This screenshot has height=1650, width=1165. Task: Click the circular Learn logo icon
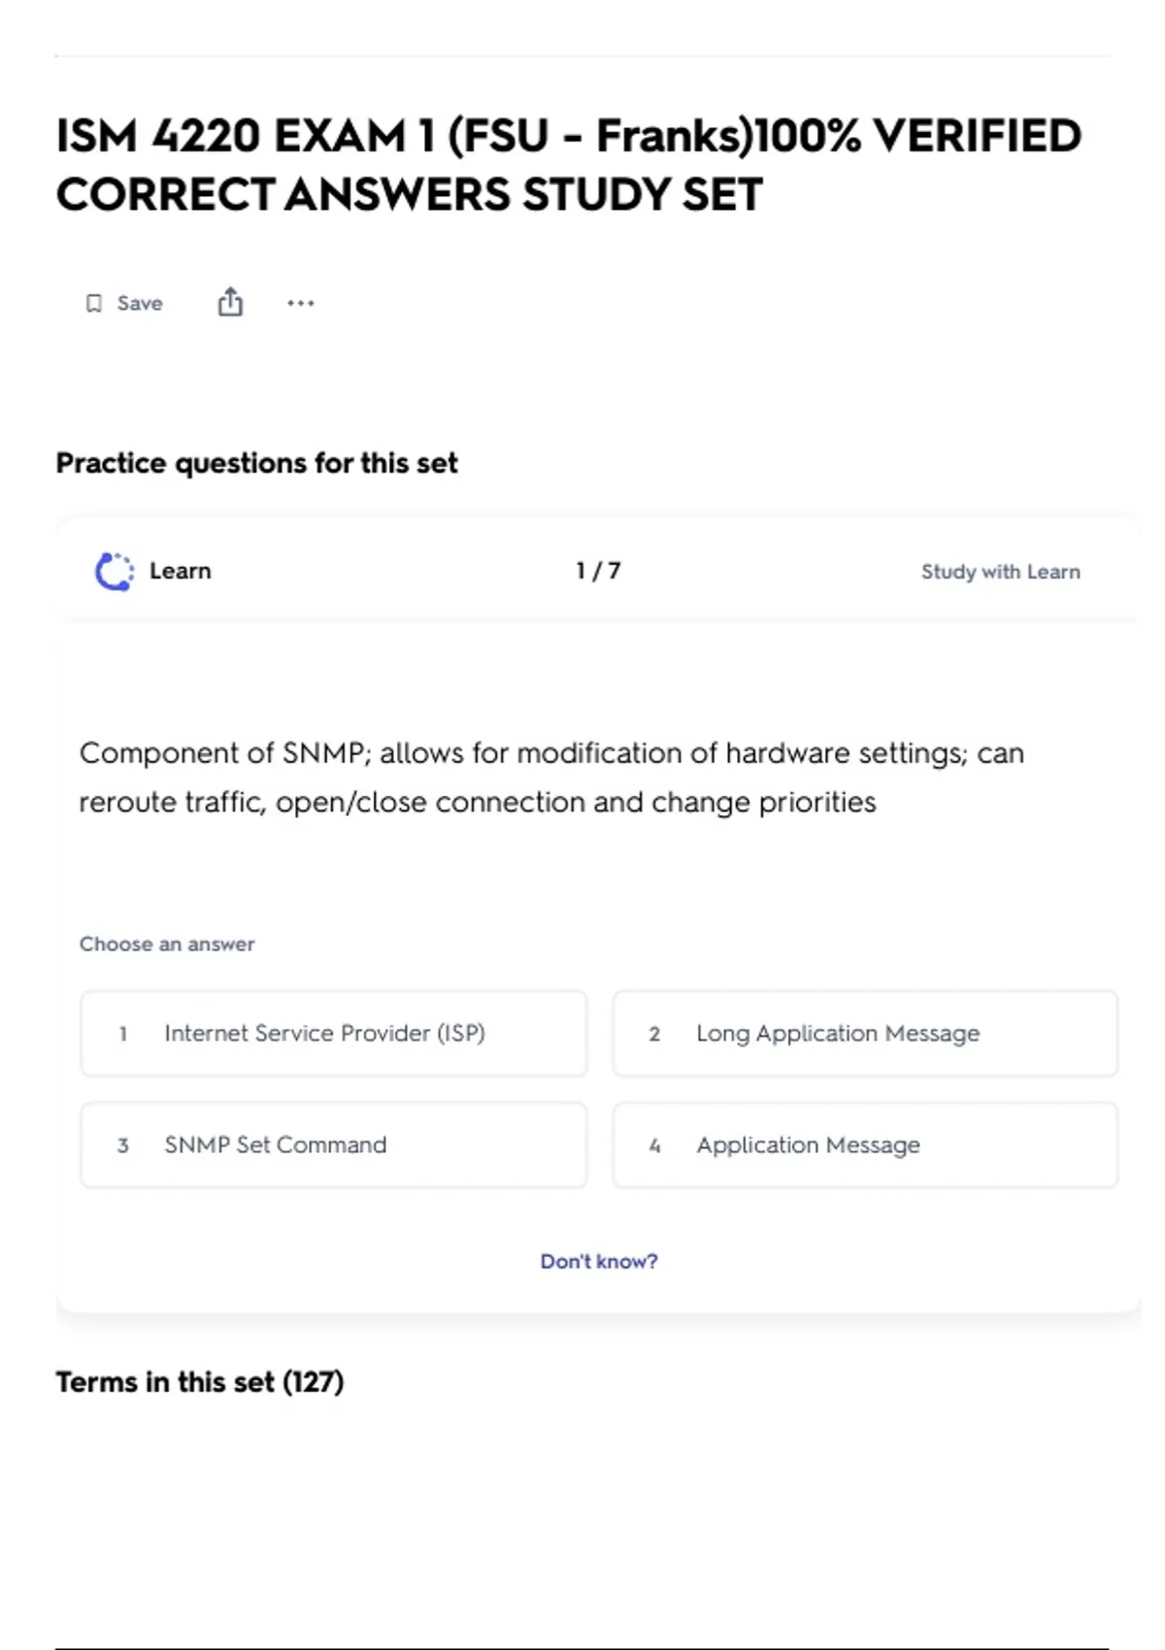pyautogui.click(x=115, y=572)
